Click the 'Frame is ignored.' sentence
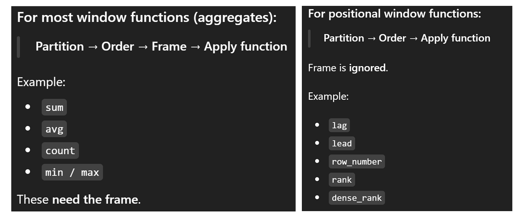The width and height of the screenshot is (523, 217). pos(348,68)
